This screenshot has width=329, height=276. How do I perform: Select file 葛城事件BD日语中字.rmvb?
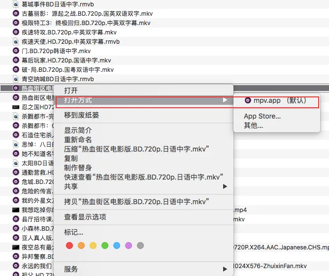click(58, 4)
